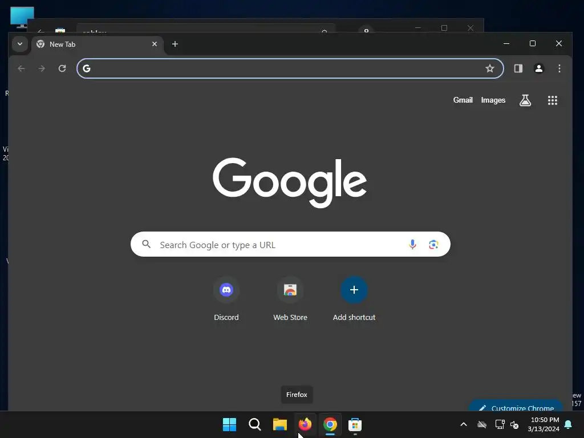Image resolution: width=584 pixels, height=438 pixels.
Task: Open Gmail link
Action: click(x=463, y=100)
